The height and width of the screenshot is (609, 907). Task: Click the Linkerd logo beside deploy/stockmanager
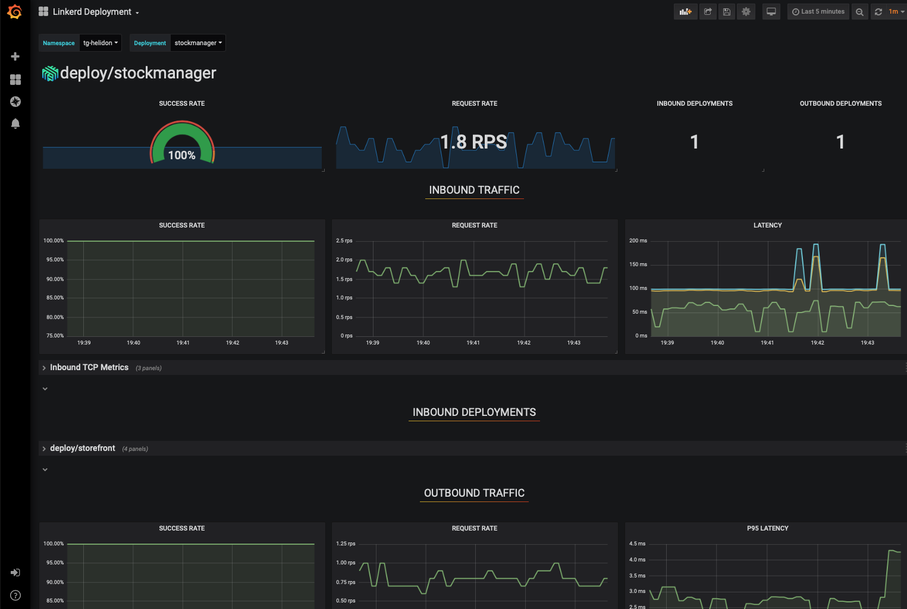tap(50, 73)
